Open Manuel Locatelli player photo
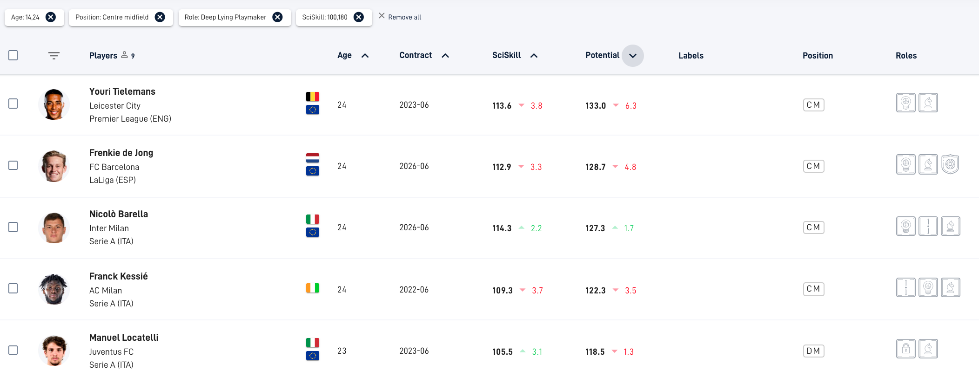Viewport: 979px width, 377px height. point(54,351)
